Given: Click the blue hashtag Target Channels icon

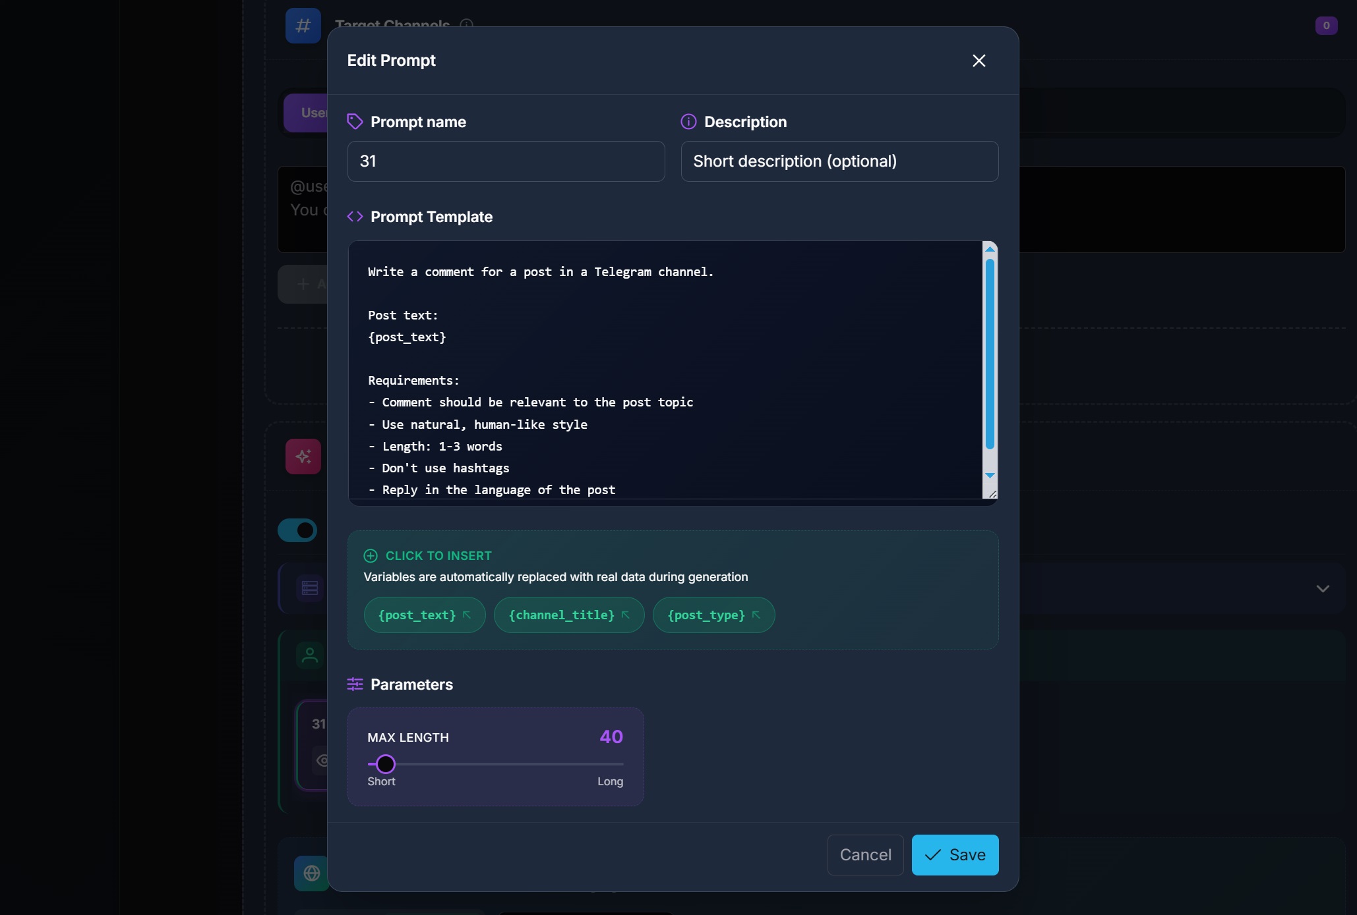Looking at the screenshot, I should [x=303, y=26].
